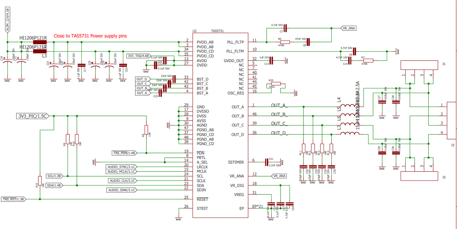Select the R15 resistor symbol
Screen dimensions: 457x229
40,180
